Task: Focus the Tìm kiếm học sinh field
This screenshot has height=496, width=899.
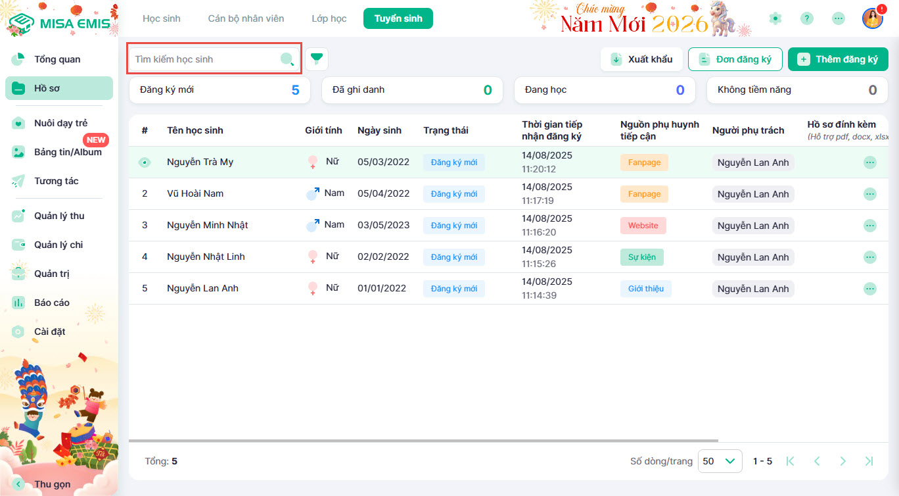Action: point(204,59)
